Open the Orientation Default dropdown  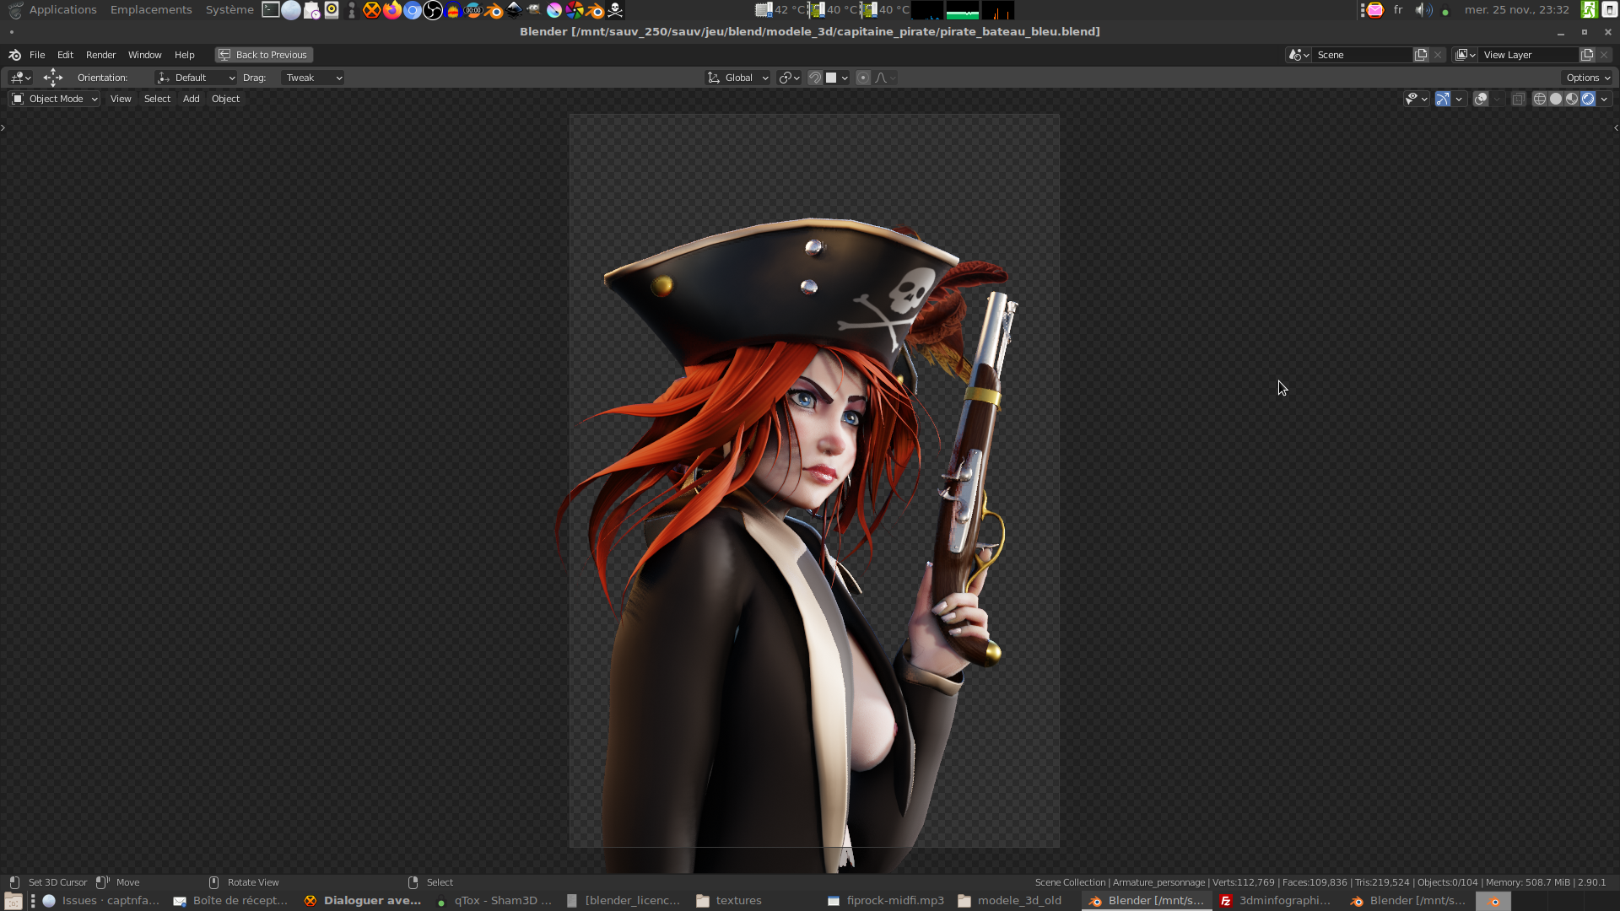point(196,78)
